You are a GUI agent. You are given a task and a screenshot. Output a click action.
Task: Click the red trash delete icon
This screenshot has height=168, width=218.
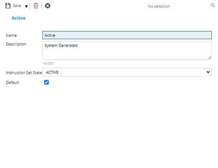click(36, 6)
